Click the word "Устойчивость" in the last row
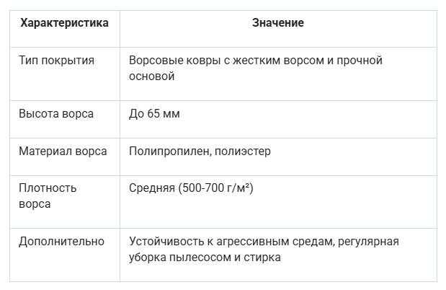The image size is (446, 290). (164, 242)
